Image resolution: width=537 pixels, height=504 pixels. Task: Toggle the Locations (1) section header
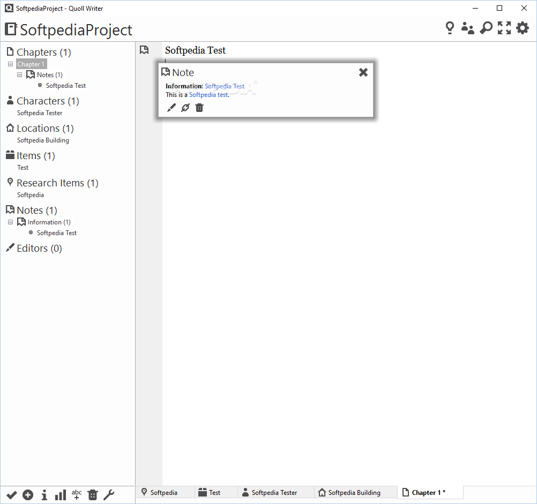coord(45,129)
